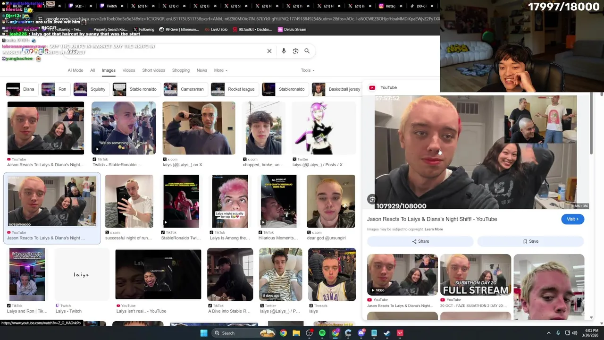Switch to the Instagram browser tab
Image resolution: width=604 pixels, height=340 pixels.
[391, 6]
